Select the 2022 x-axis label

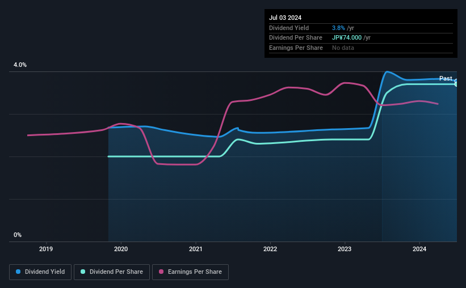point(270,249)
